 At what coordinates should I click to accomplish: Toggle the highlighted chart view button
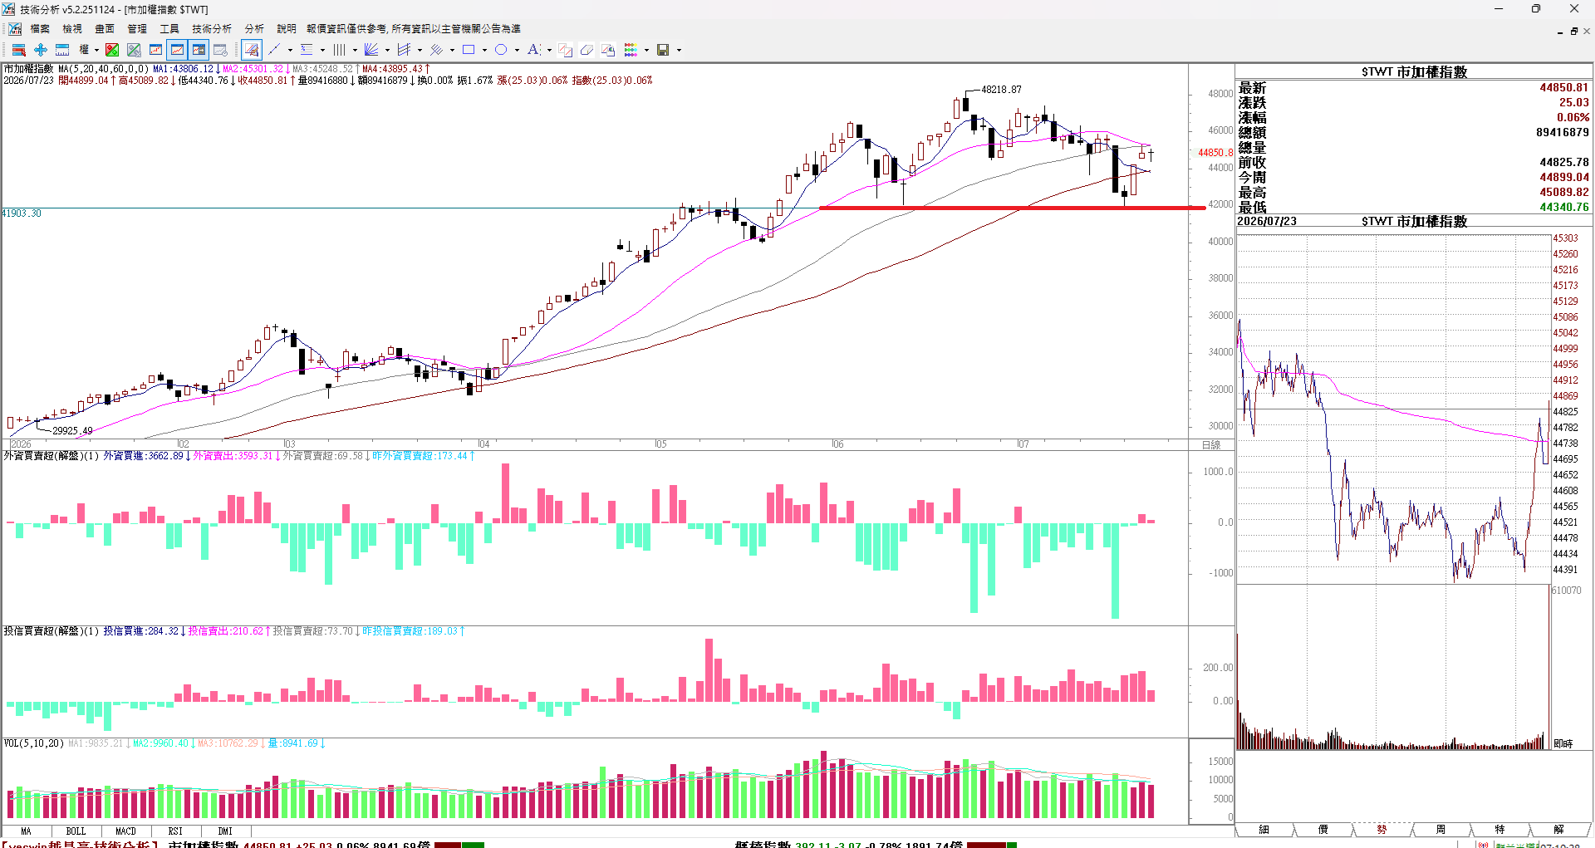(177, 50)
